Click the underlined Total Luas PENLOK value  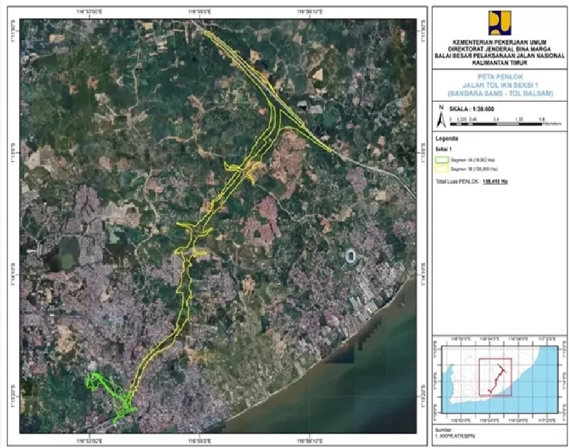[495, 181]
